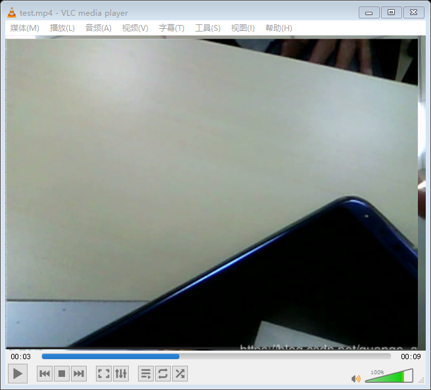
Task: Seek within the video progress bar
Action: click(216, 357)
